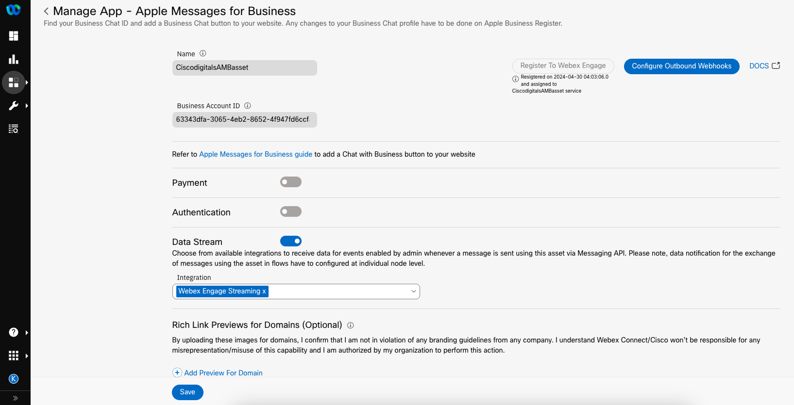This screenshot has width=794, height=405.
Task: Expand wrench tools submenu arrow in sidebar
Action: coord(27,106)
